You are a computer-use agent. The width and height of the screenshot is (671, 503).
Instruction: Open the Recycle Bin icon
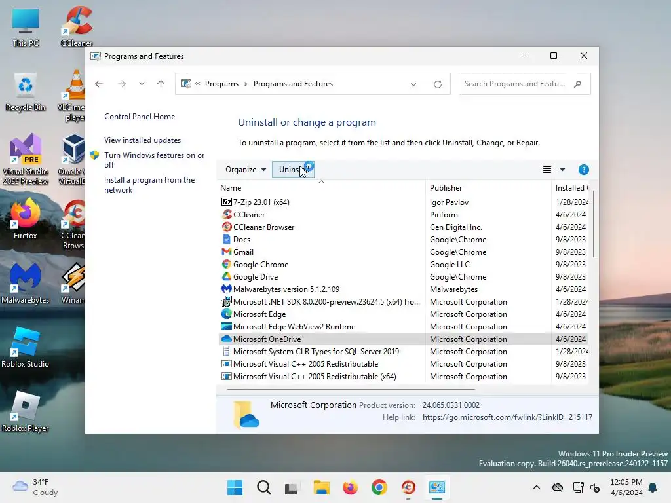26,92
